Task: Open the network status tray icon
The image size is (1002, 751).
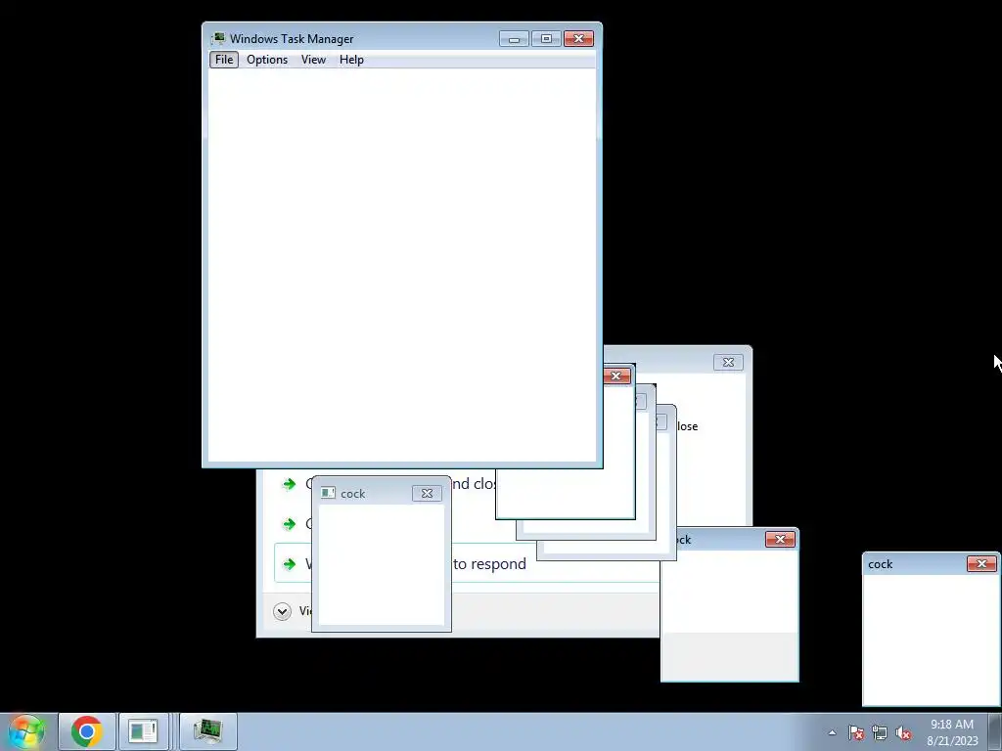Action: (x=880, y=732)
